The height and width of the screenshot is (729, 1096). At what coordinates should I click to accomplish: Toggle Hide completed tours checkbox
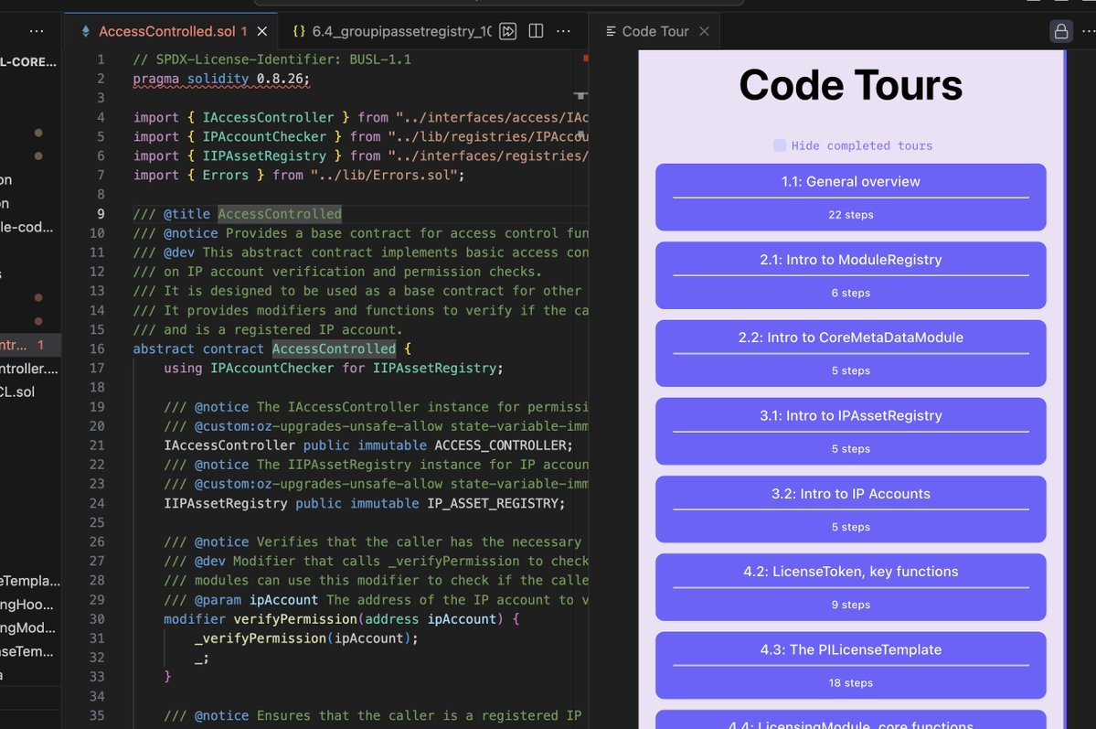point(780,145)
